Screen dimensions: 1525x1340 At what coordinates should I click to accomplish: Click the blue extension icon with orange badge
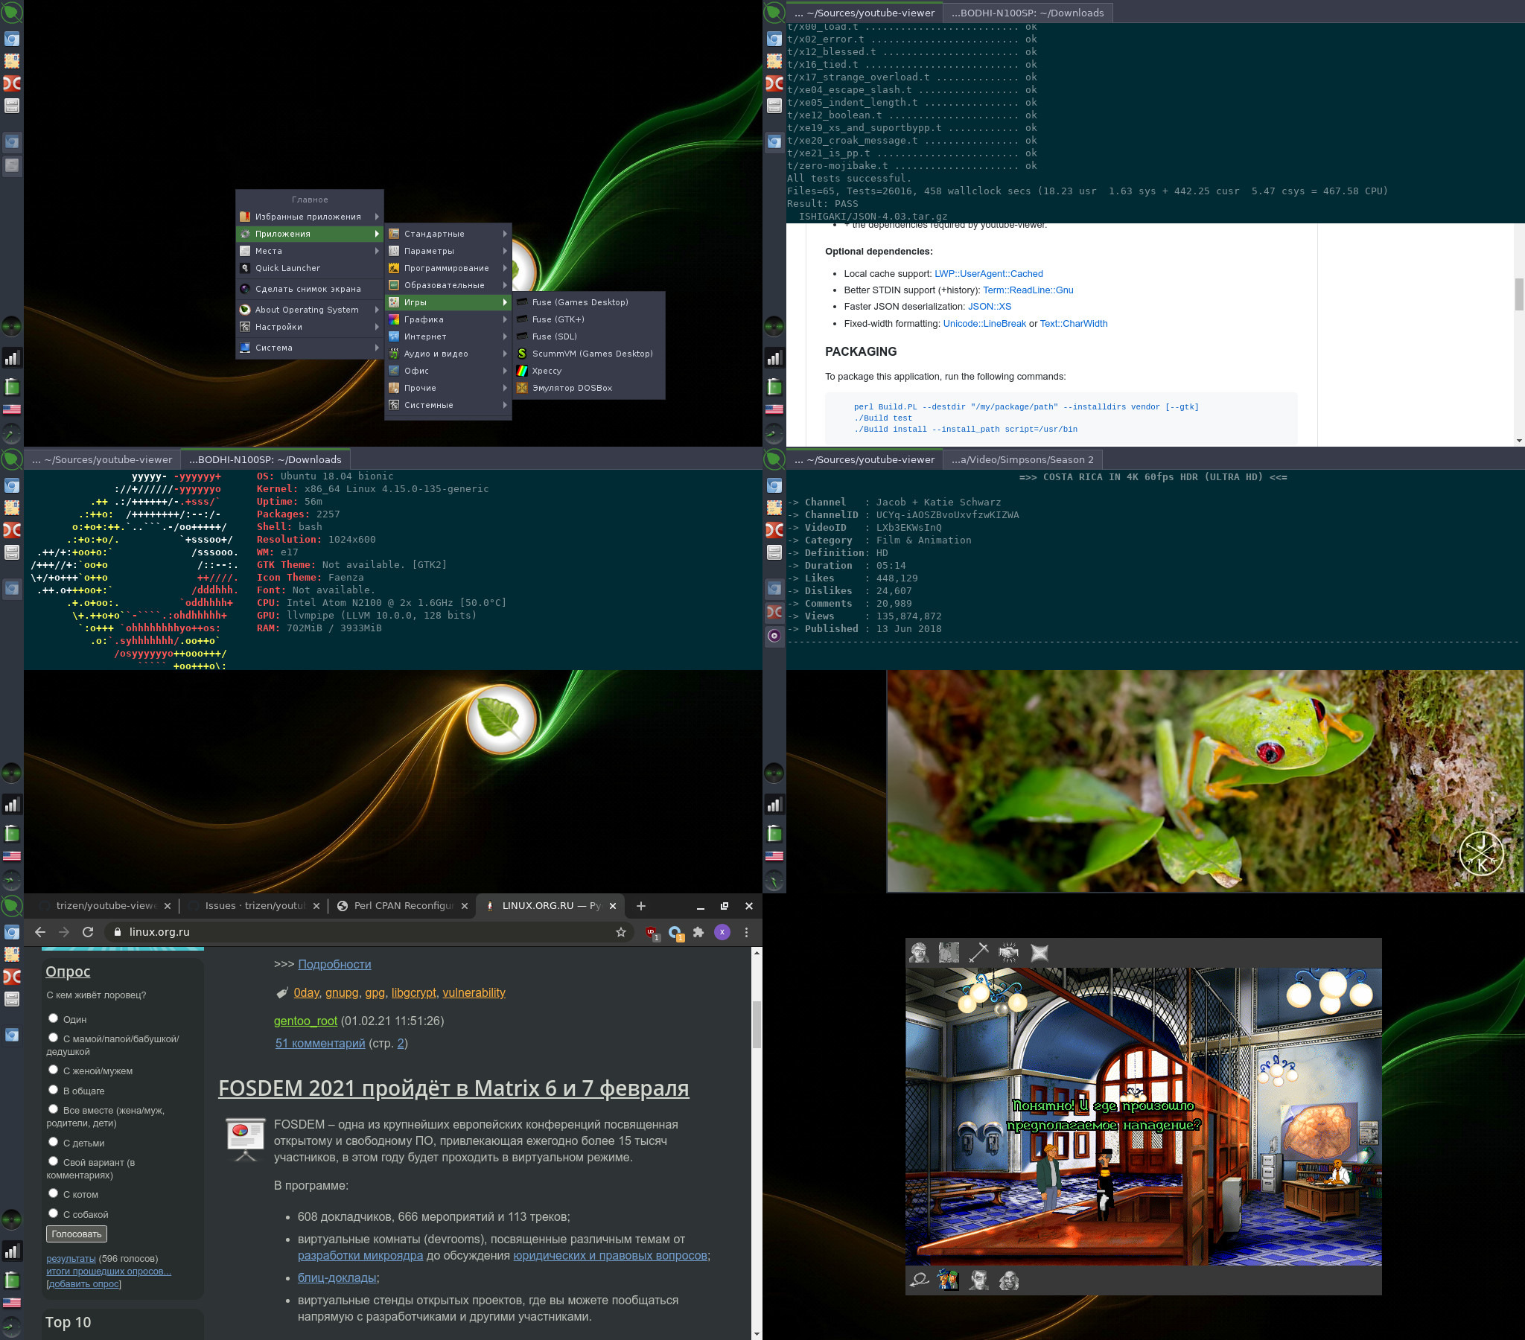click(675, 933)
